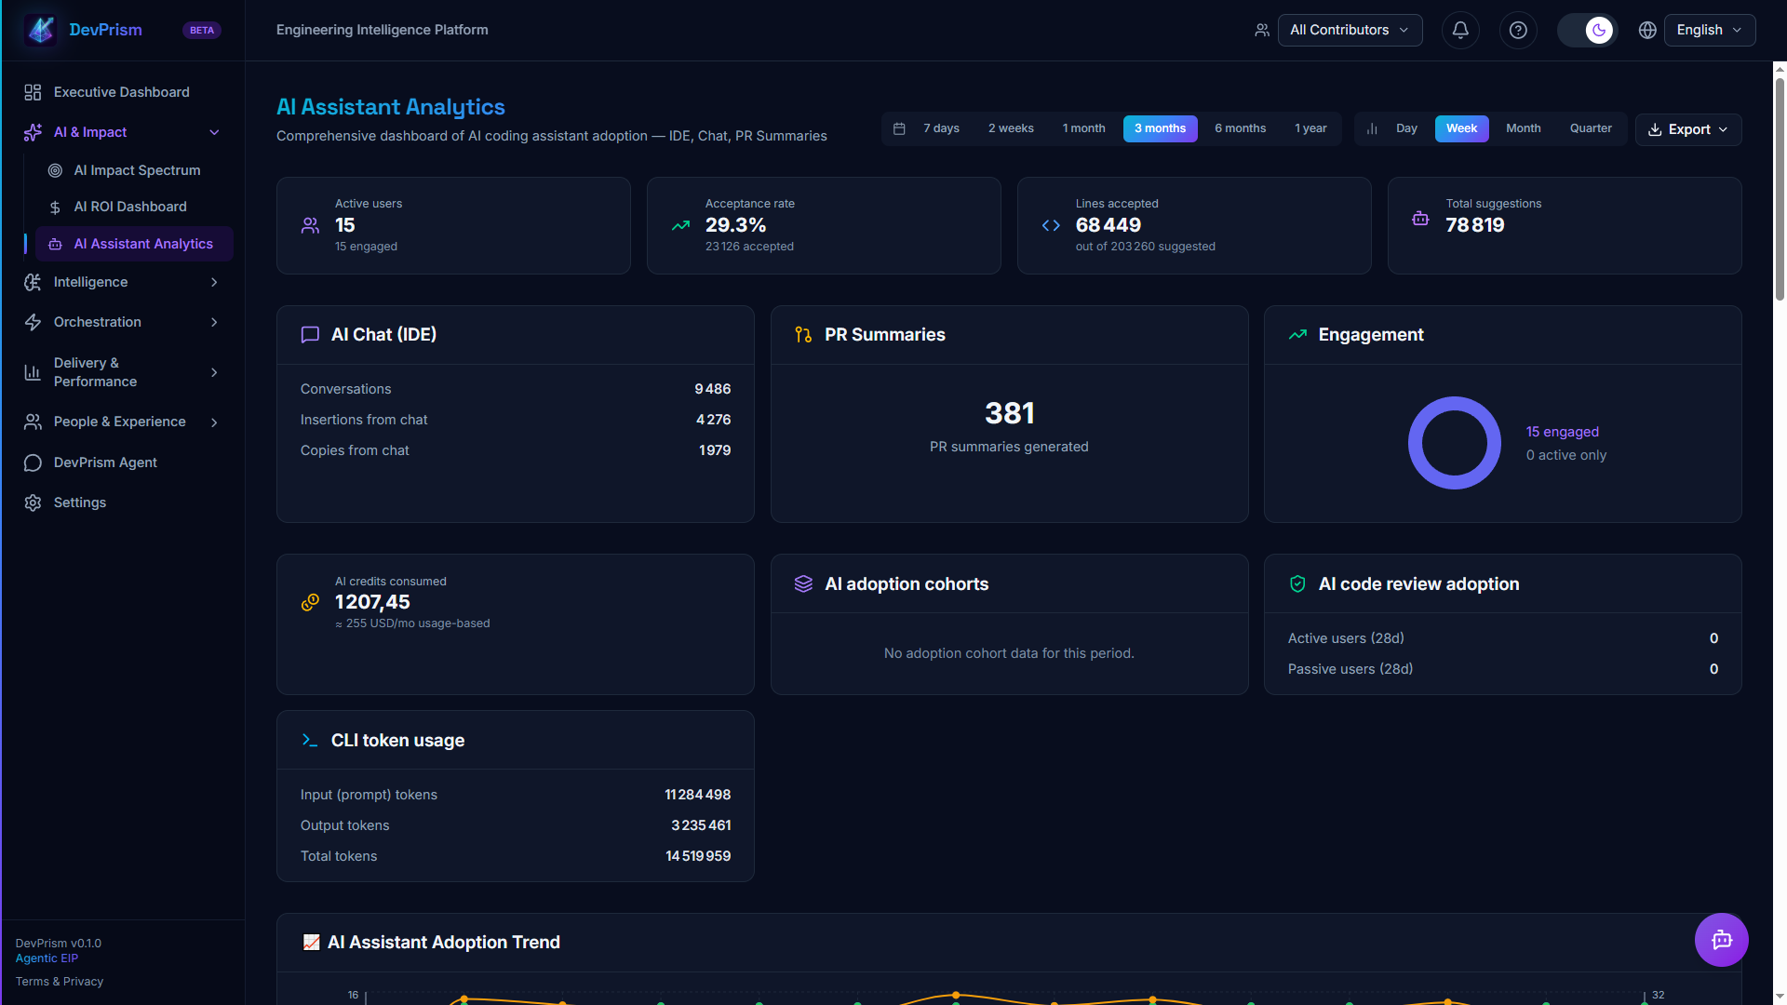This screenshot has height=1005, width=1787.
Task: Expand the Delivery & Performance chevron
Action: click(214, 372)
